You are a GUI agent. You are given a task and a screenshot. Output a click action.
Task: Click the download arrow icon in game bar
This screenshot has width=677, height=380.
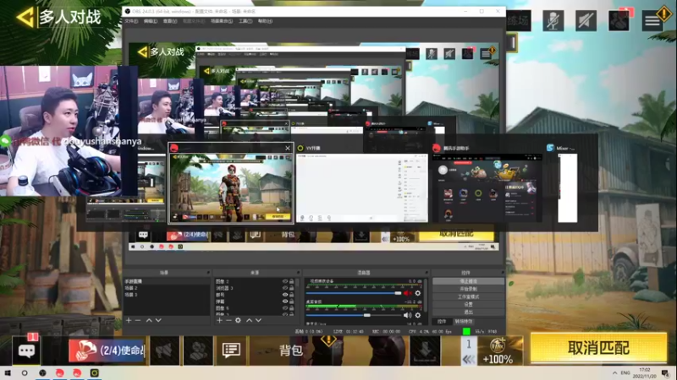tap(425, 350)
